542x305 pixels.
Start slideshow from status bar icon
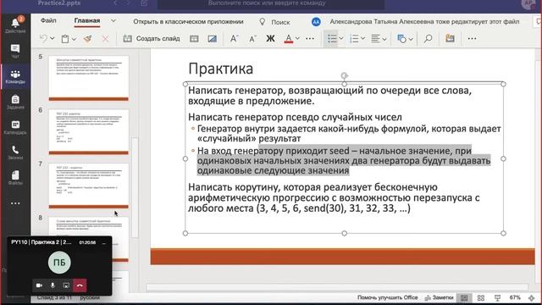pyautogui.click(x=497, y=297)
